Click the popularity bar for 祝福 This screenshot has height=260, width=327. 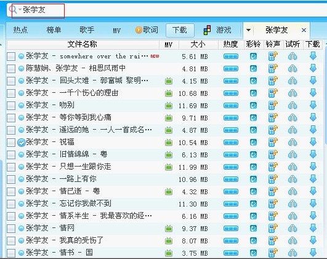[231, 143]
